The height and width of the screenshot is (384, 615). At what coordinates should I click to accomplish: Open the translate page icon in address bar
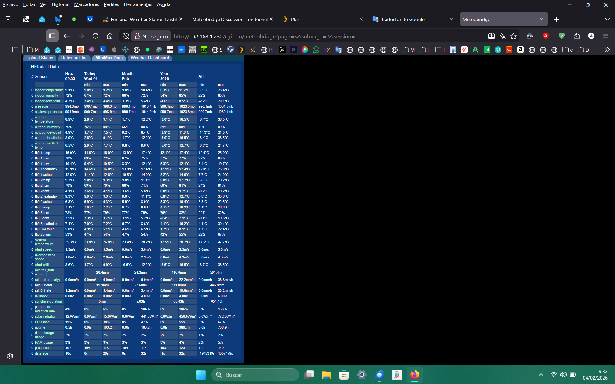(x=502, y=36)
